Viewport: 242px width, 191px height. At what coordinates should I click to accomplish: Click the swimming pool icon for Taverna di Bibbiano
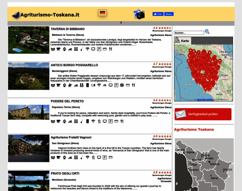click(70, 49)
